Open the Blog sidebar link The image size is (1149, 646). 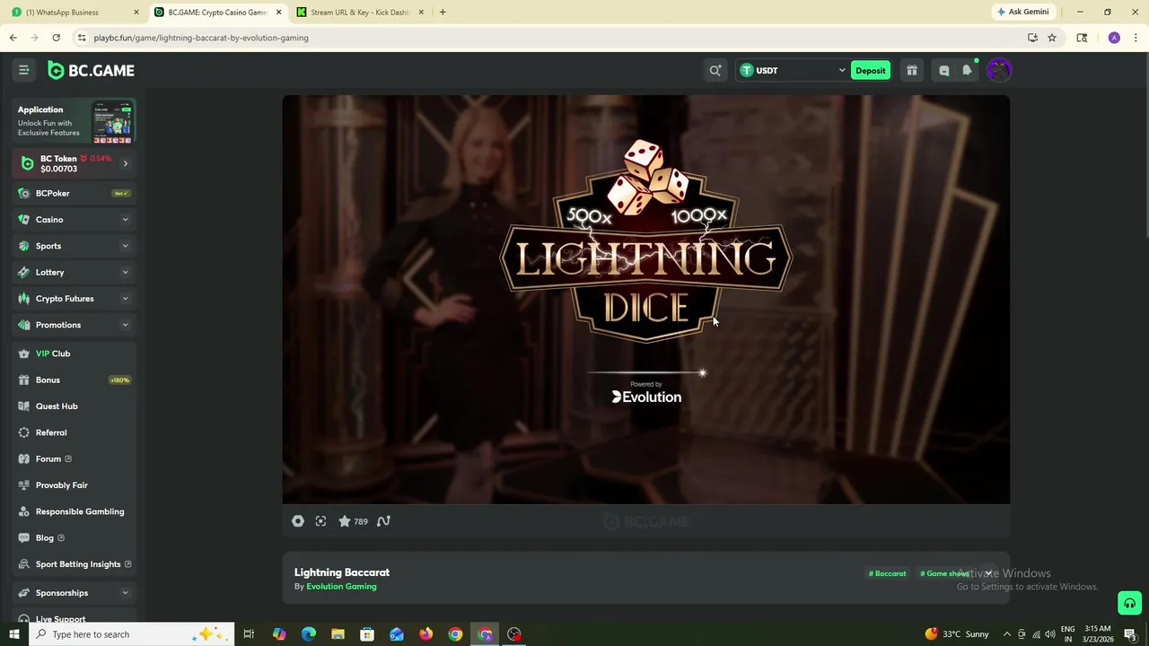[75, 537]
